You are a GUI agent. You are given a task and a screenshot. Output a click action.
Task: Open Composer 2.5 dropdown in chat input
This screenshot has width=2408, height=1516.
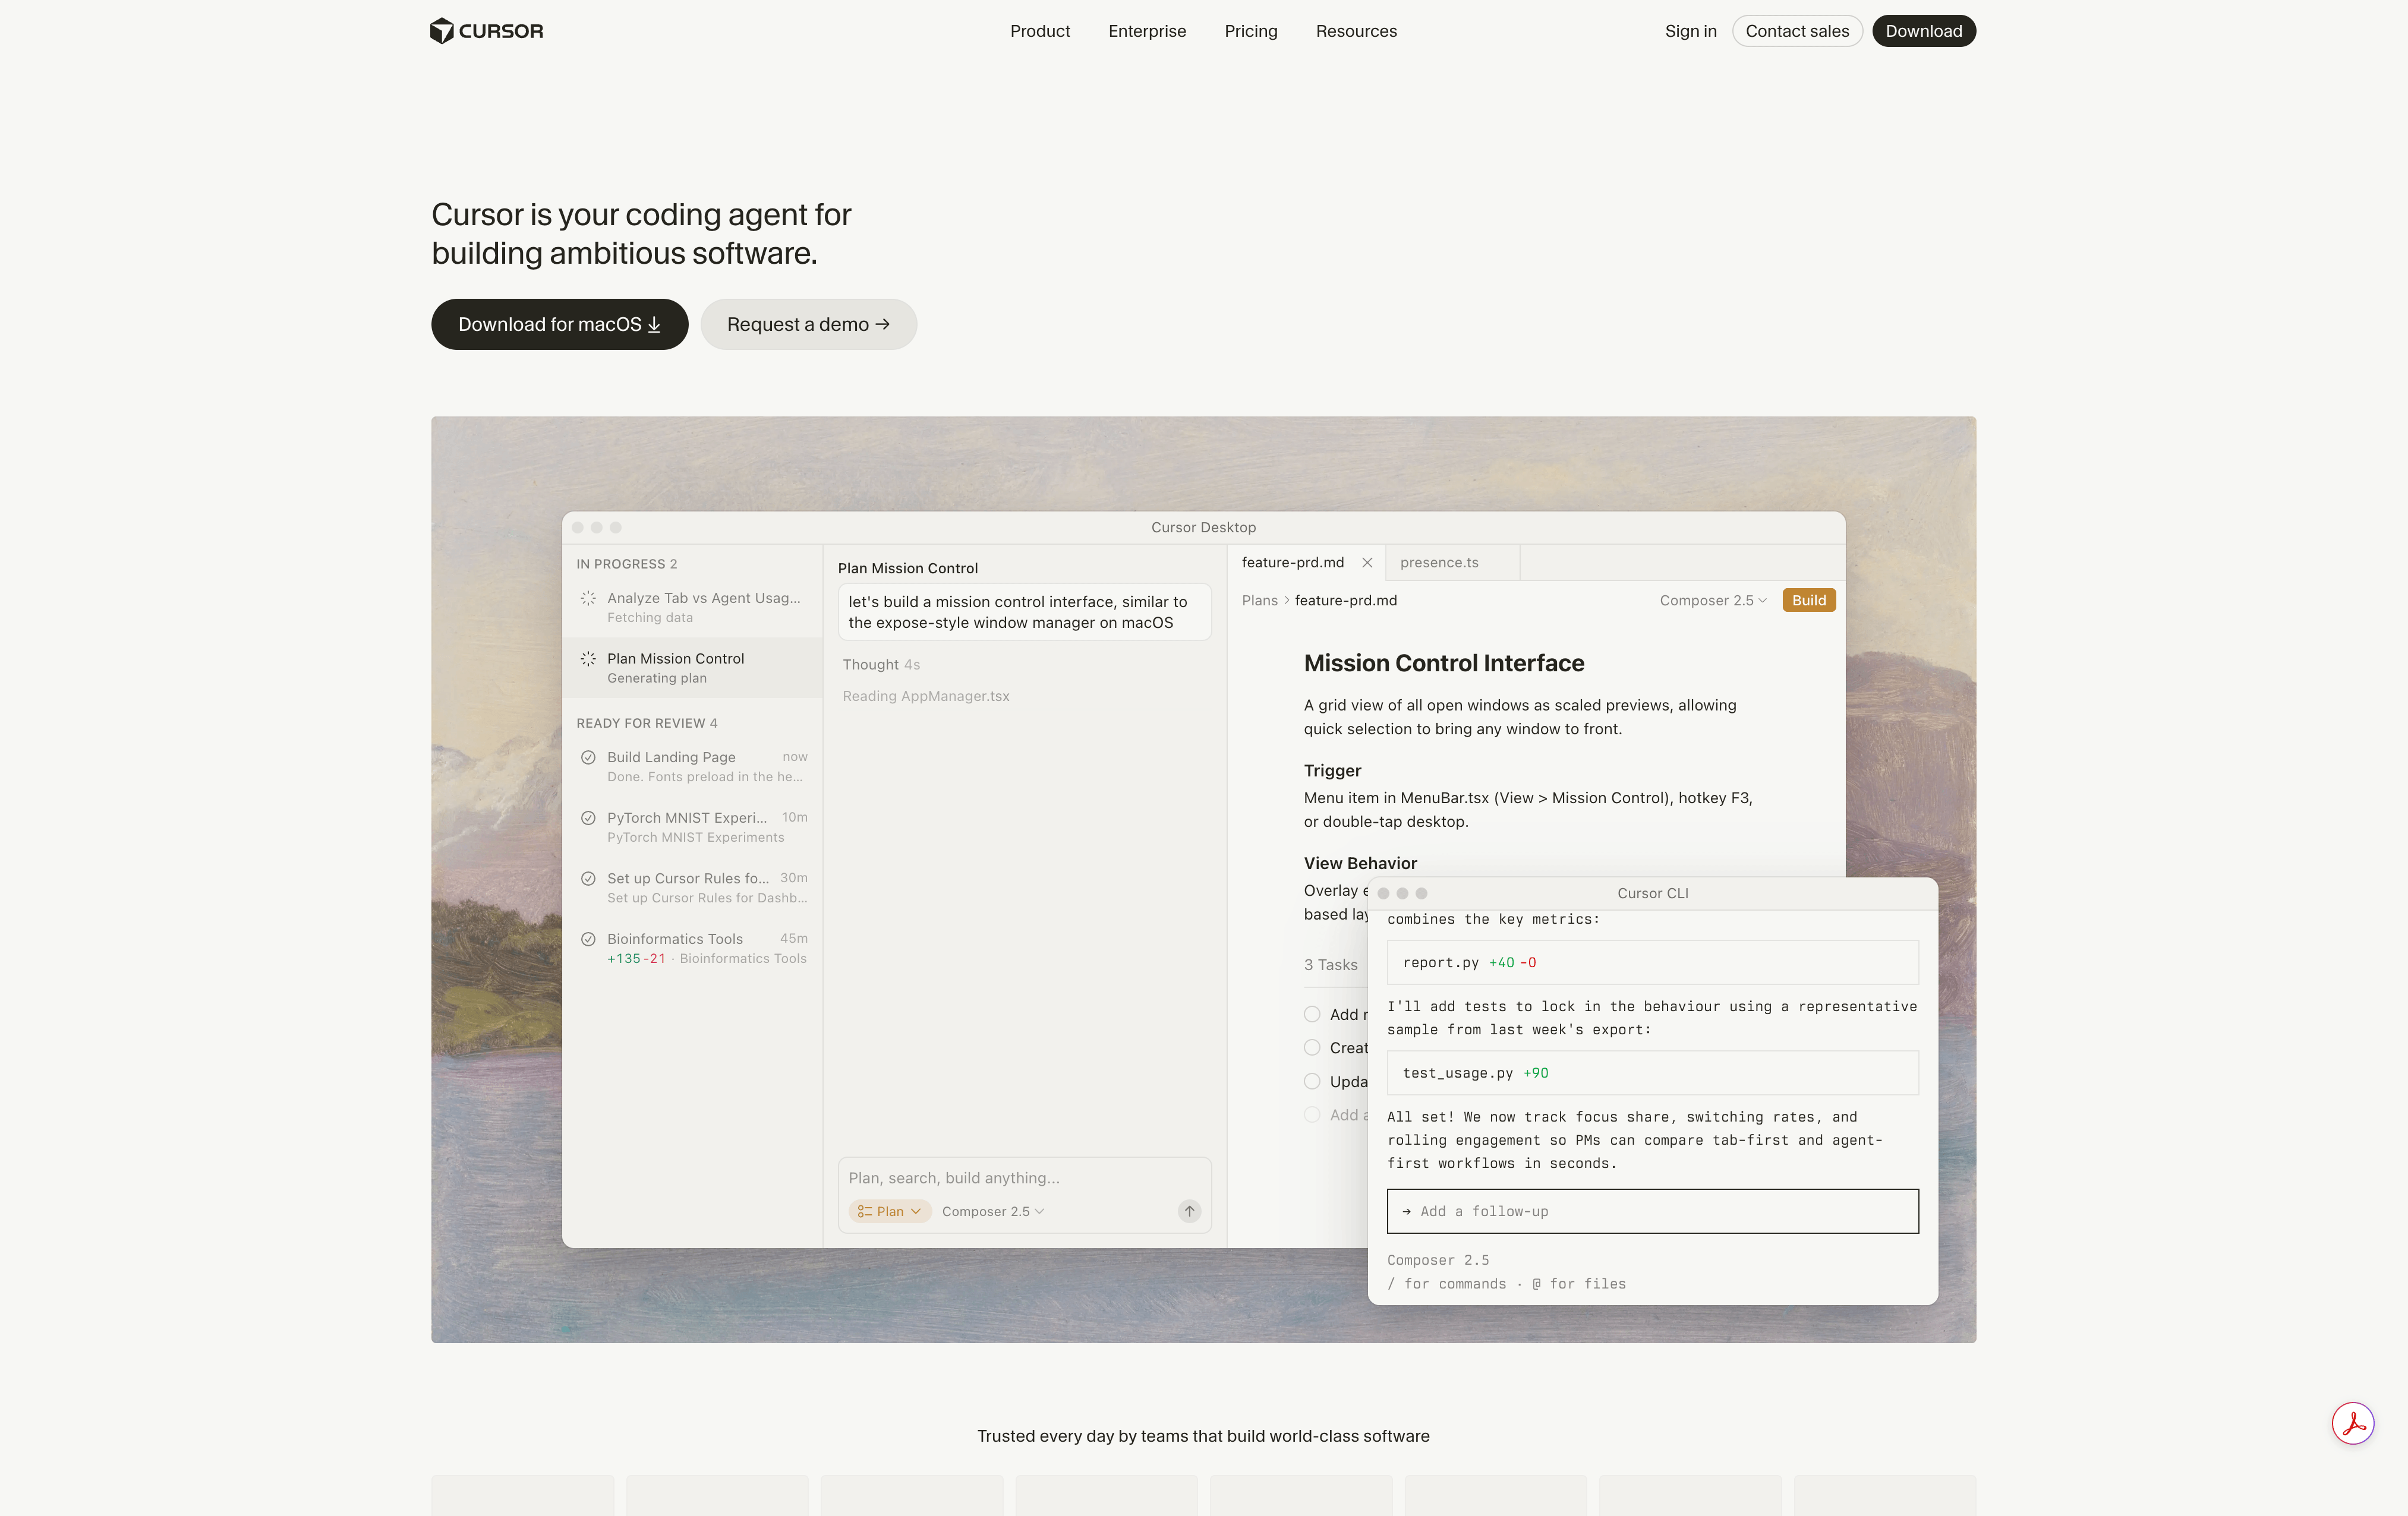click(993, 1211)
